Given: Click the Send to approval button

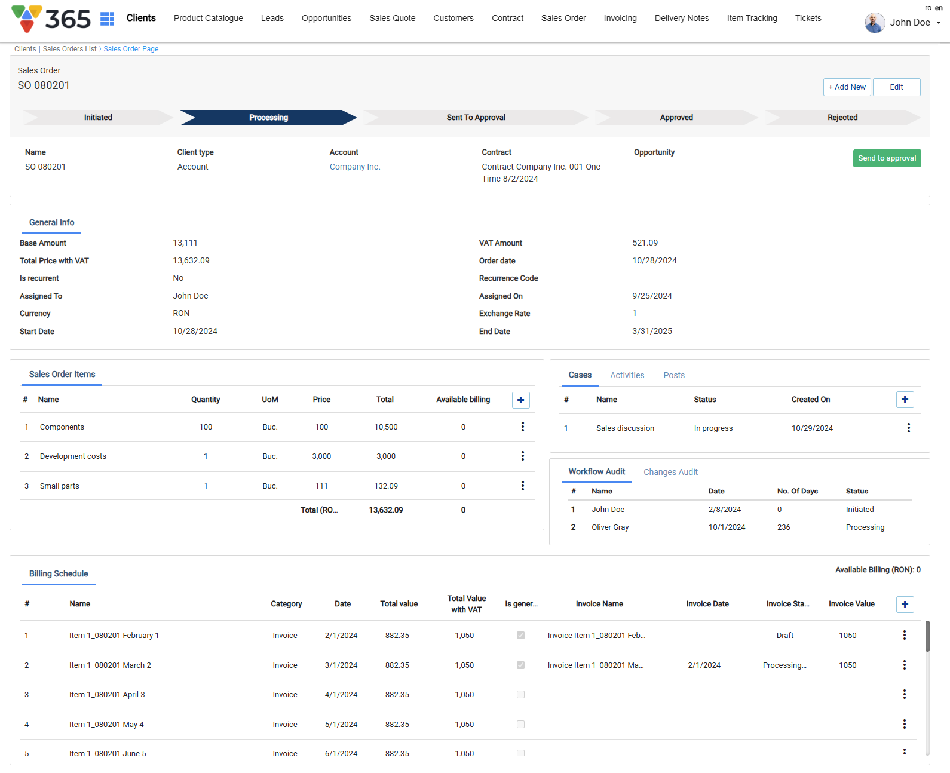Looking at the screenshot, I should 887,158.
